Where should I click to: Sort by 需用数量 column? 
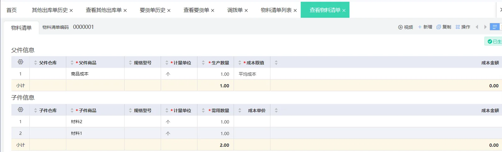tap(203, 110)
